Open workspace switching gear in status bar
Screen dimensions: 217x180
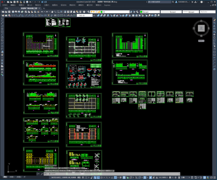click(170, 178)
